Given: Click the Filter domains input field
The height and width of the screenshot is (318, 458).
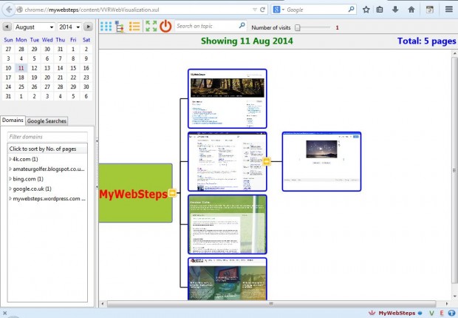Looking at the screenshot, I should [47, 137].
